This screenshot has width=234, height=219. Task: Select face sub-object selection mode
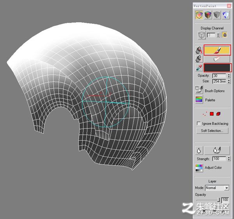[x=212, y=114]
